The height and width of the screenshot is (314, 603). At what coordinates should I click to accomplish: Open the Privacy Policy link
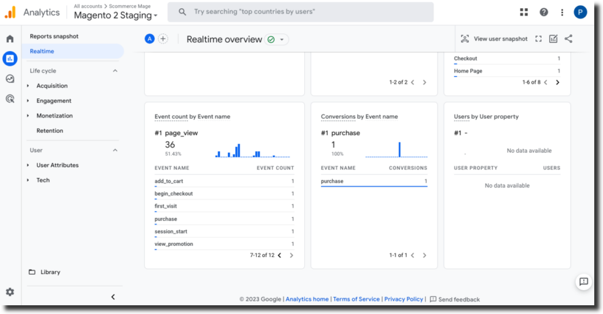[403, 299]
